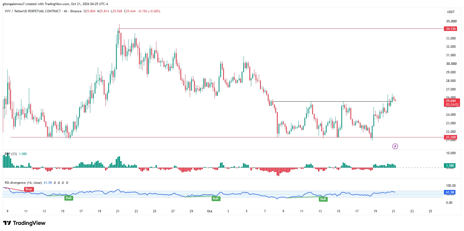Click the open value O25.804

point(90,11)
